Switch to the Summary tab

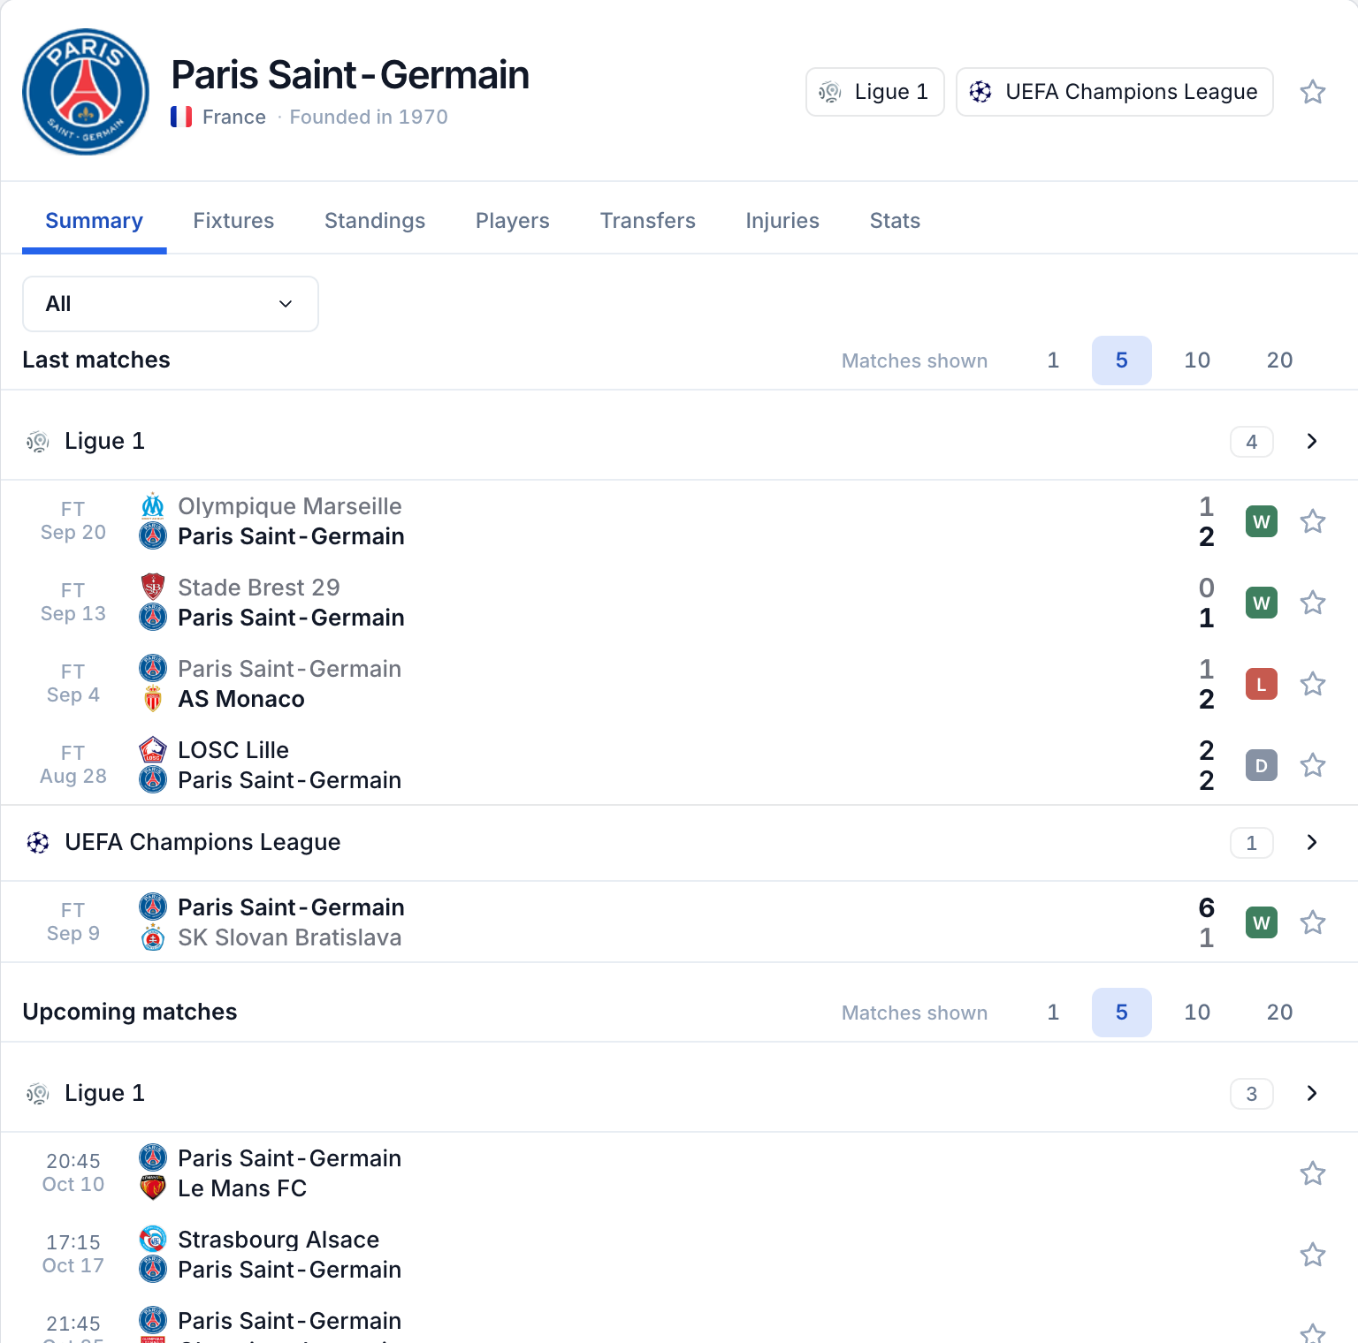[95, 221]
